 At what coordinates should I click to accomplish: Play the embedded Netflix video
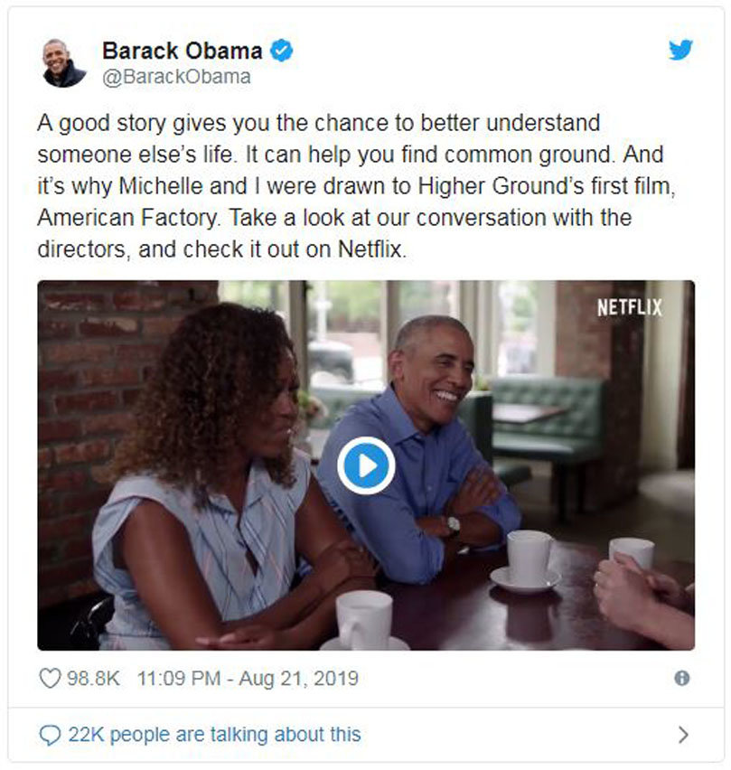[x=366, y=465]
